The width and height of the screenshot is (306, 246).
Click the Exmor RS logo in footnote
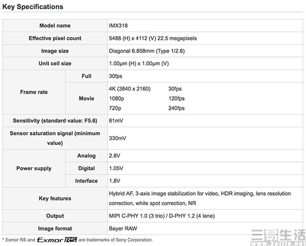point(53,239)
